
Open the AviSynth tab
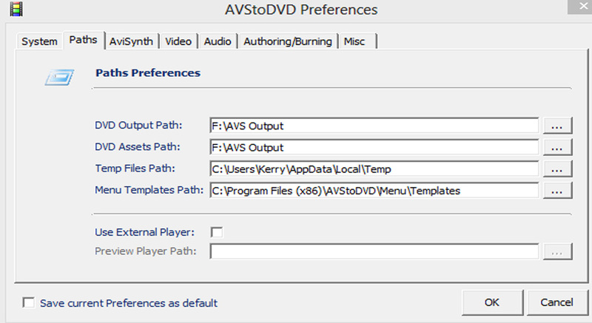tap(131, 41)
